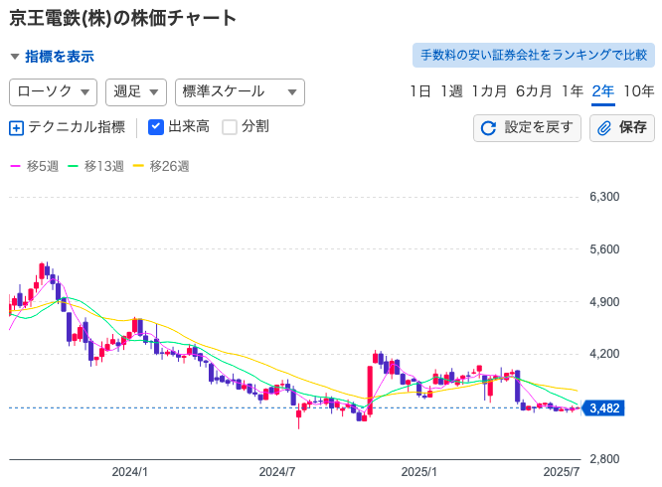Screen dimensions: 662x487
Task: Select the 6カ月 range tab
Action: (534, 91)
